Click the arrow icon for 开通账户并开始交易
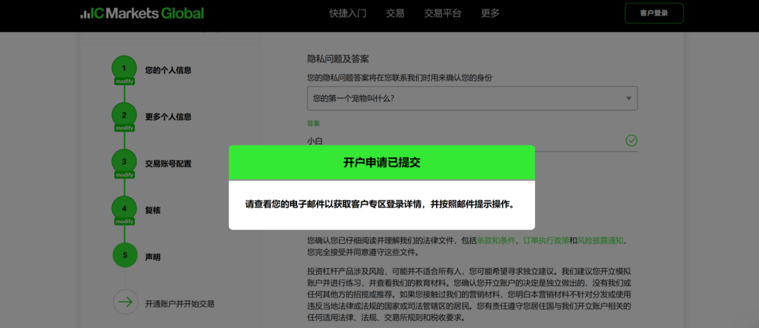 coord(125,302)
